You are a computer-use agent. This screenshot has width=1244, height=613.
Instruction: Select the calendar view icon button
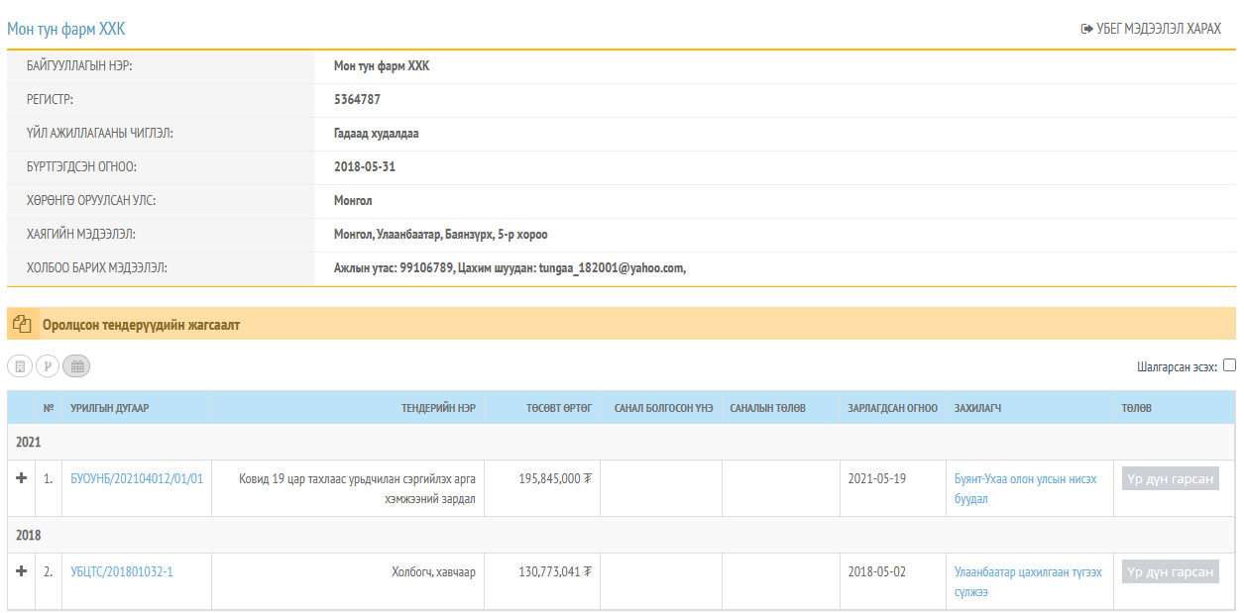click(76, 366)
